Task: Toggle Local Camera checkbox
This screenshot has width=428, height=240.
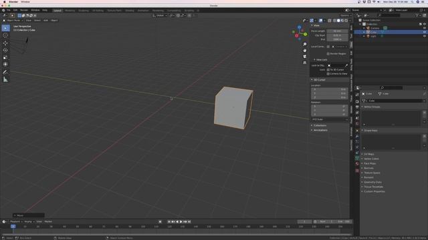Action: coord(328,47)
